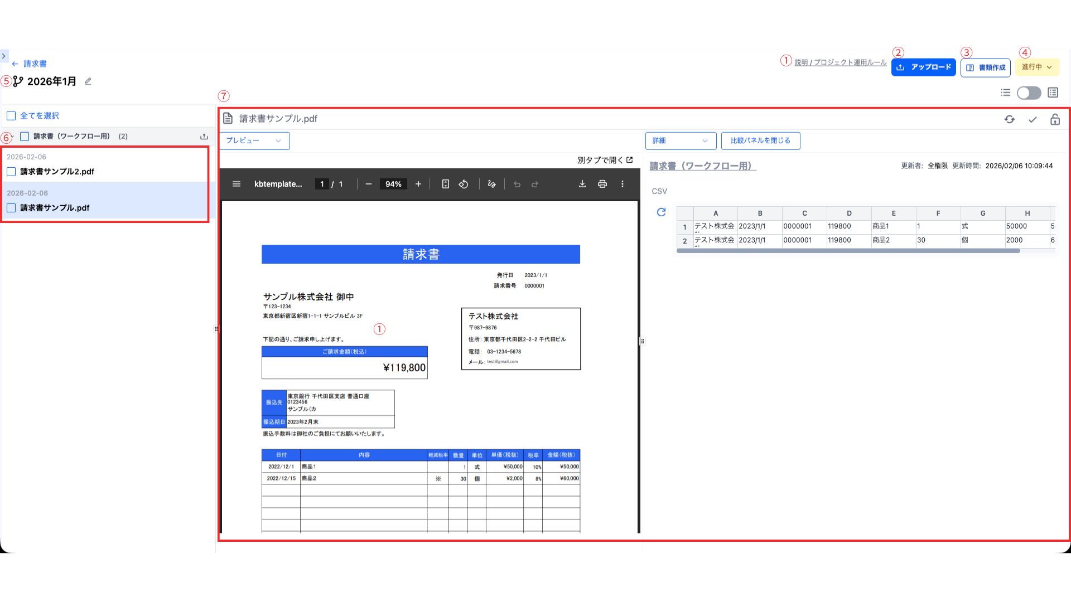
Task: Click the unlock padlock icon
Action: (1055, 119)
